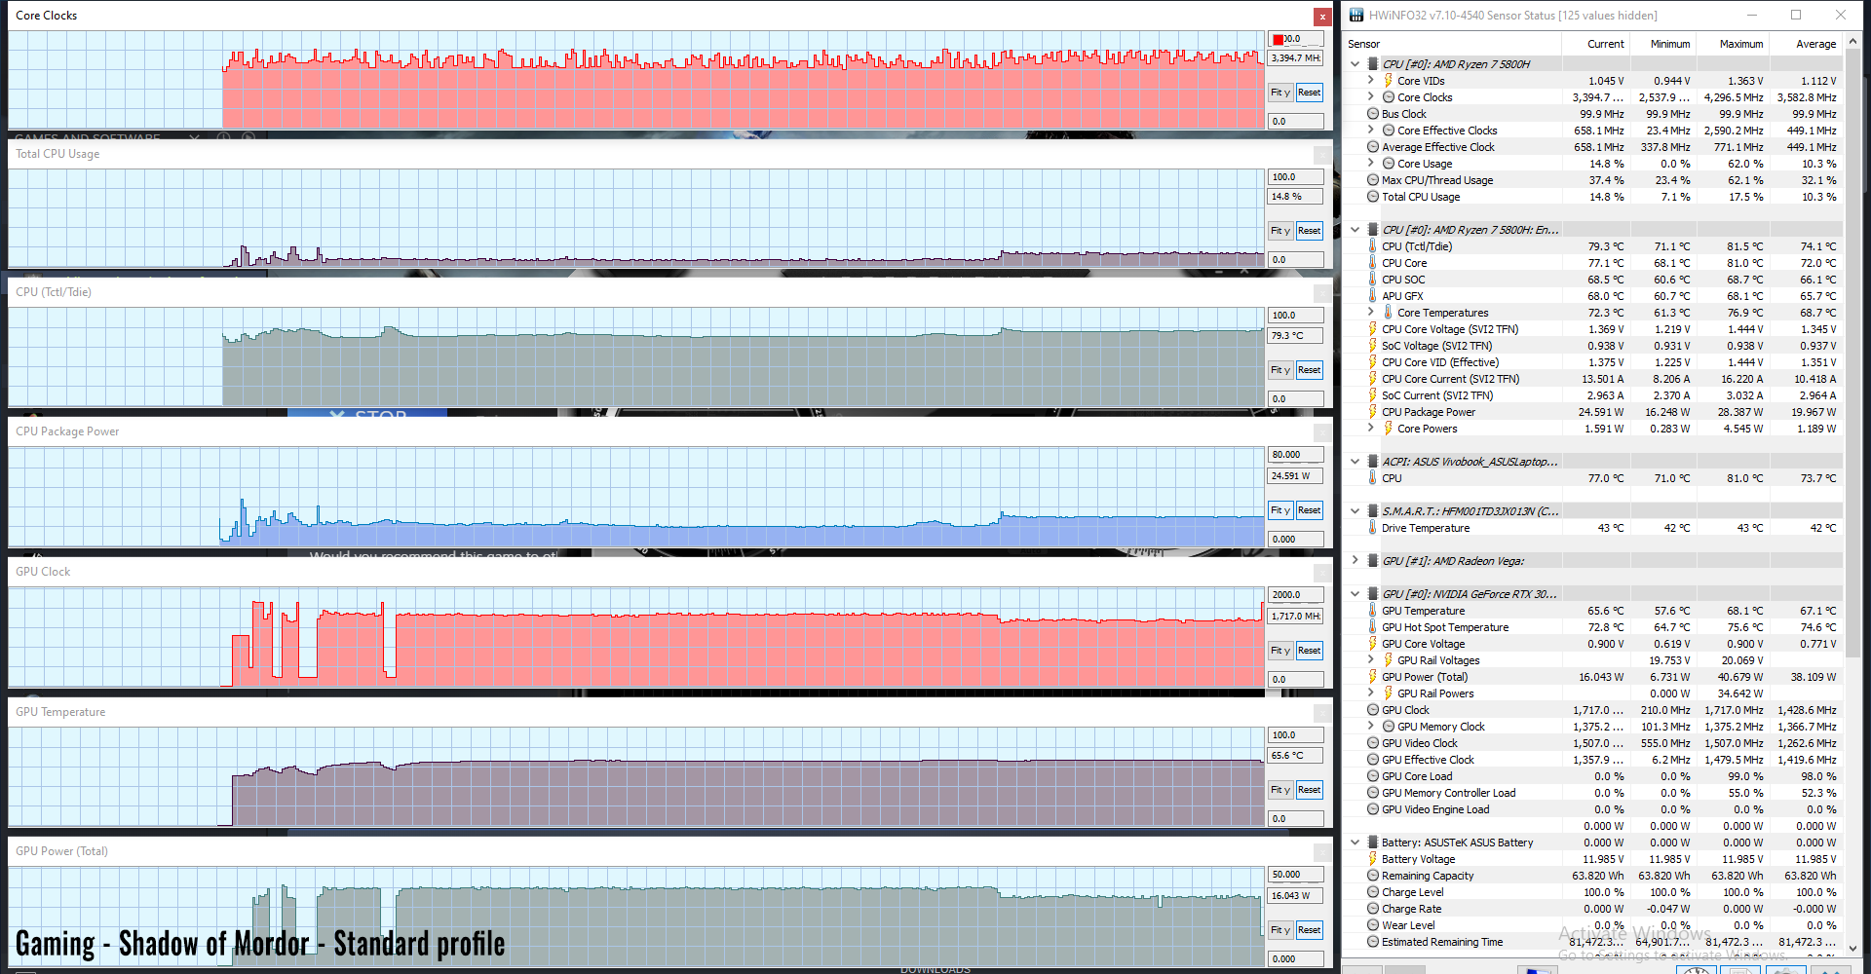Image resolution: width=1871 pixels, height=974 pixels.
Task: Click the clock icon beside Wear Level
Action: 1373,925
